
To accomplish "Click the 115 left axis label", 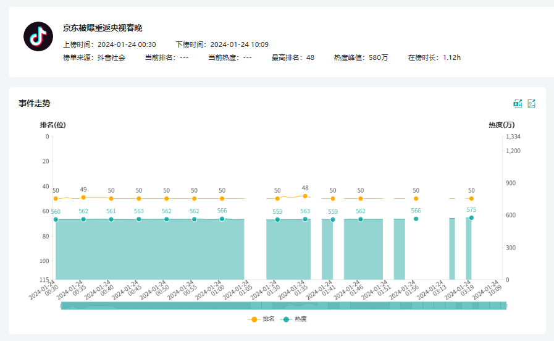I will (44, 279).
